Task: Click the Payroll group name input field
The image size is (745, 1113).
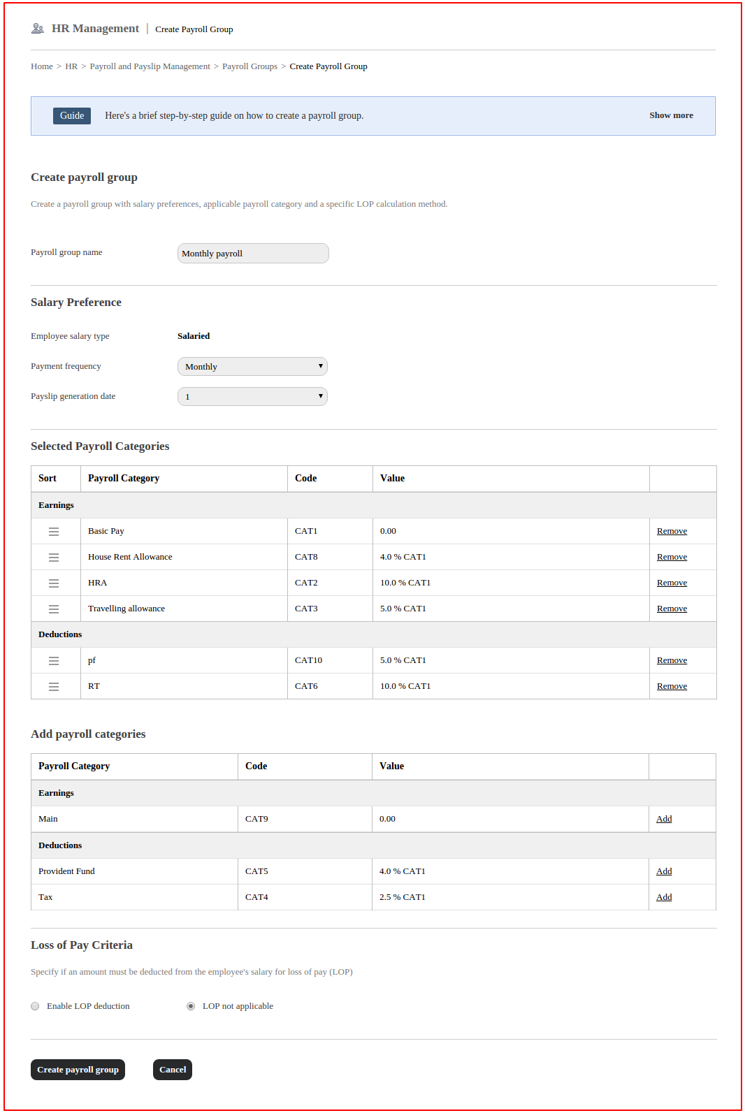Action: tap(253, 253)
